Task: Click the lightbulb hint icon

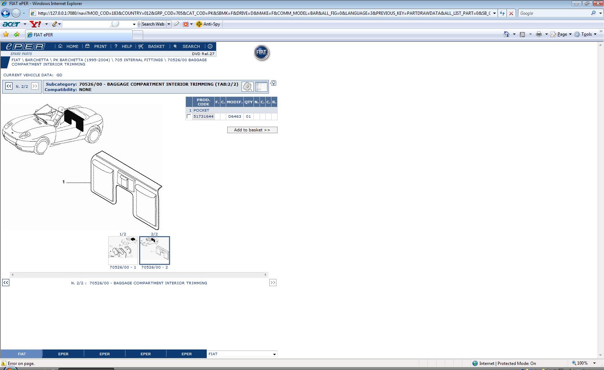Action: point(274,83)
